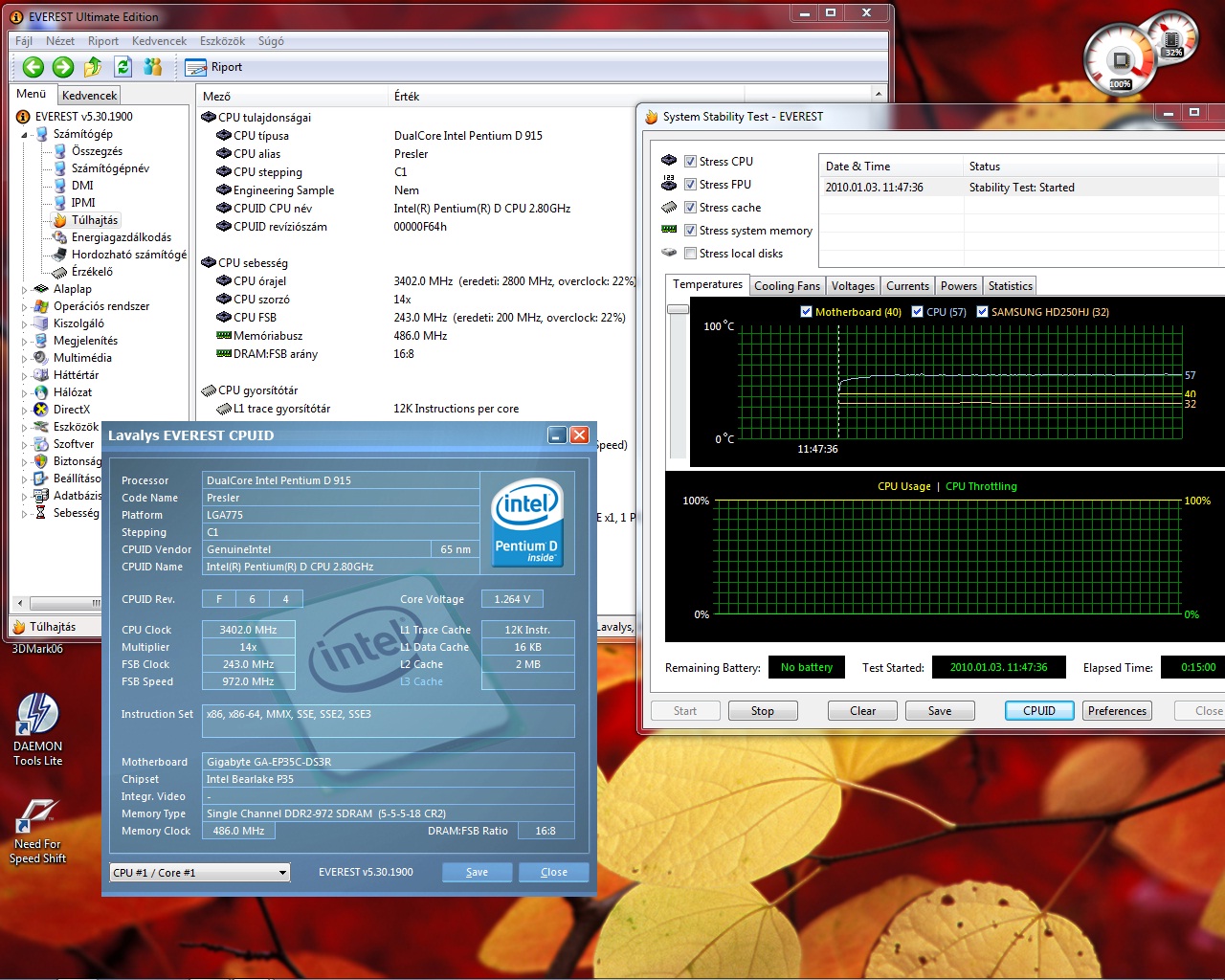Click Clear button in stability test
This screenshot has width=1225, height=980.
click(x=862, y=711)
